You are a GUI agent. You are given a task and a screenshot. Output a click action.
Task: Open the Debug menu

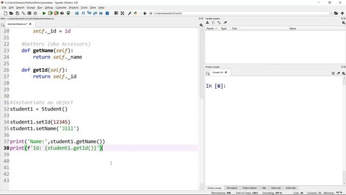pos(49,8)
